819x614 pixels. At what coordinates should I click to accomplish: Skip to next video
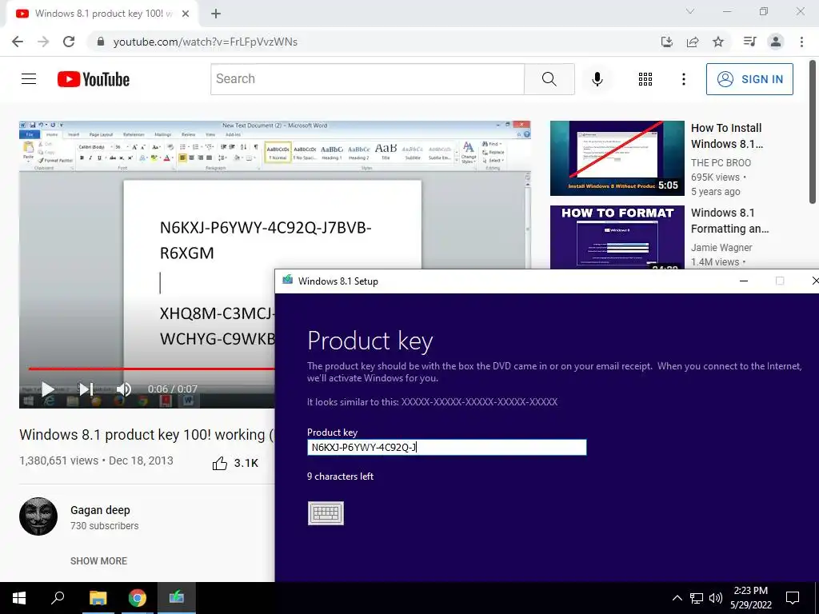pyautogui.click(x=86, y=389)
